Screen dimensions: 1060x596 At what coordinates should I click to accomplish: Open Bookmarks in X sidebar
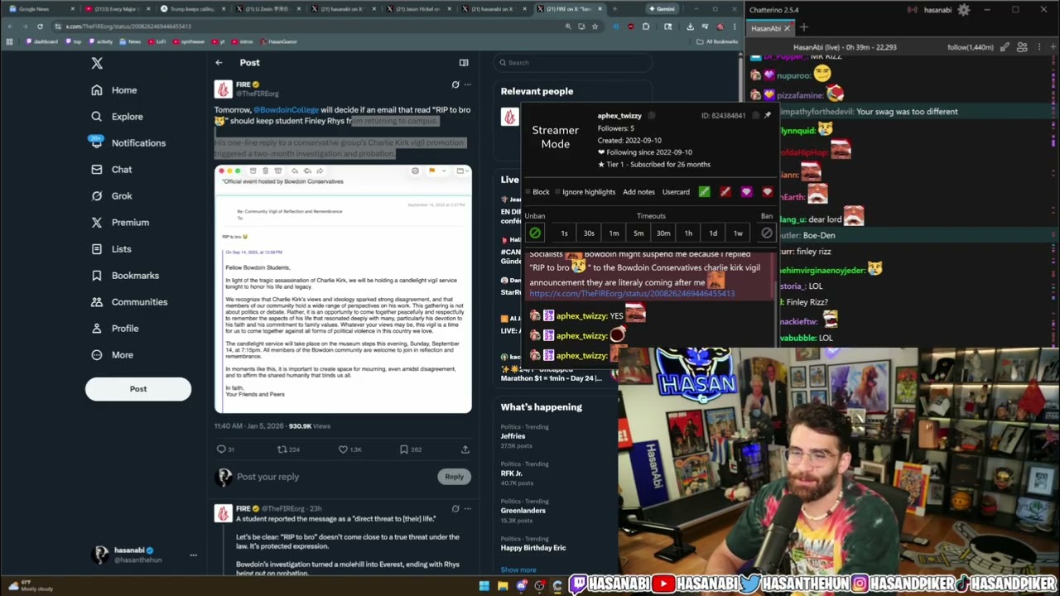pyautogui.click(x=125, y=276)
